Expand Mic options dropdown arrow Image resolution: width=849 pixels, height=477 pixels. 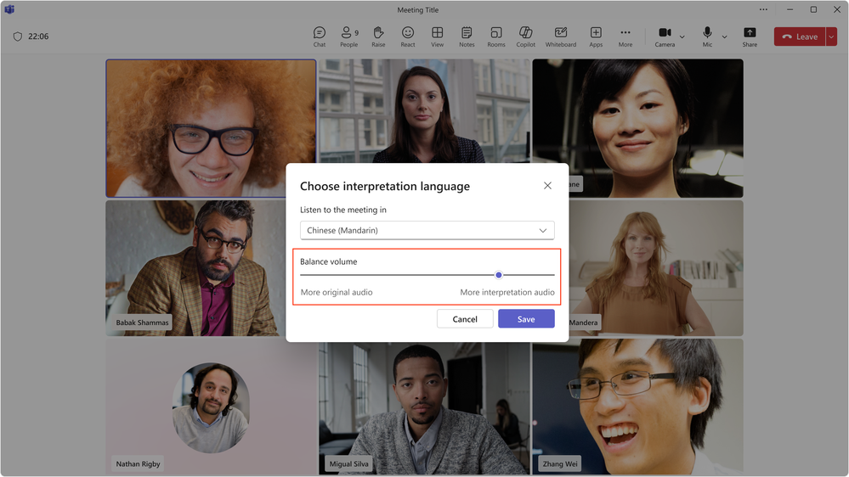724,36
